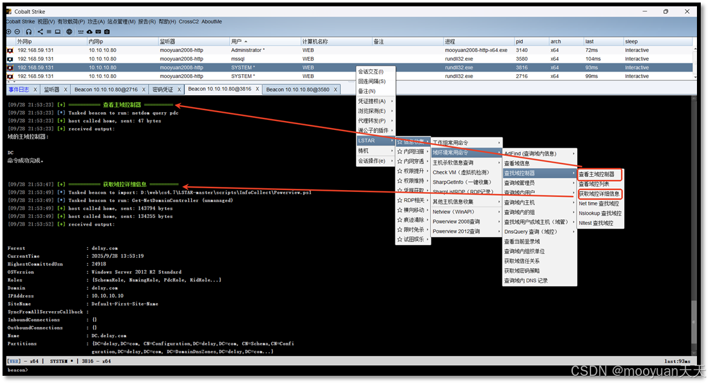Expand the Powerview 2012查询 submenu
Viewport: 709px width, 384px height.
click(466, 231)
